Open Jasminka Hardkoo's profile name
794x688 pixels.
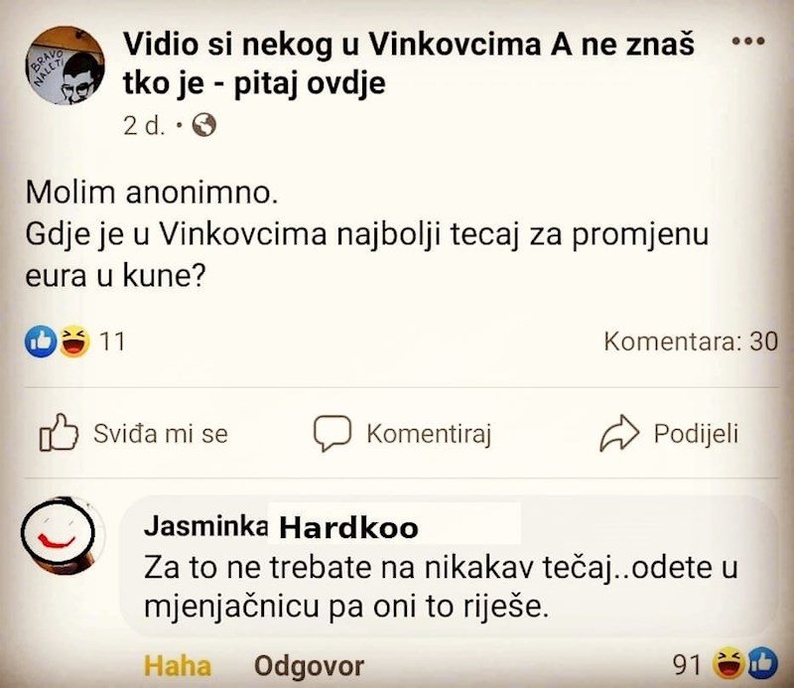282,527
